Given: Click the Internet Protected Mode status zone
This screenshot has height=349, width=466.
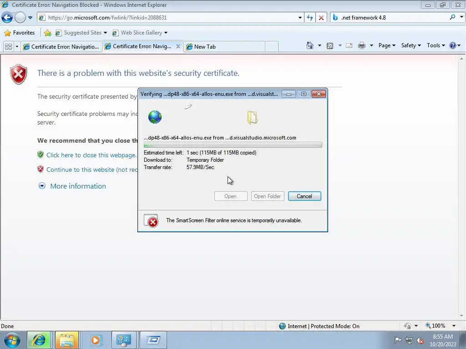Looking at the screenshot, I should tap(319, 326).
